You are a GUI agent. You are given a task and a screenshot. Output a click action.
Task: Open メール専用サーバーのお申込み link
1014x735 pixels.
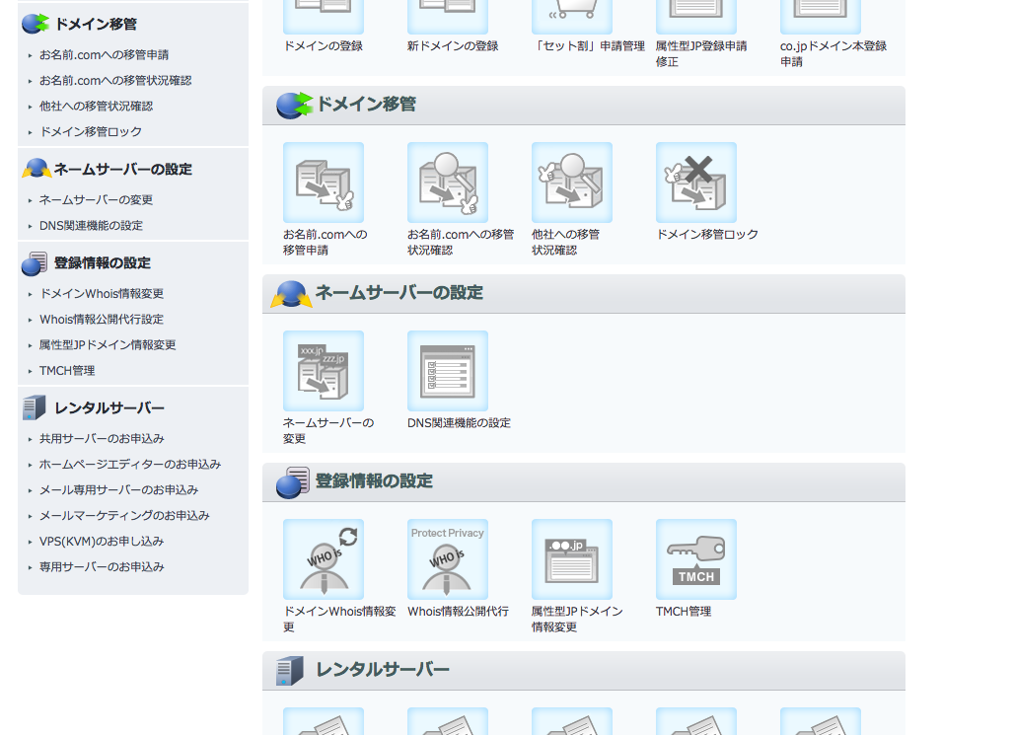[119, 490]
